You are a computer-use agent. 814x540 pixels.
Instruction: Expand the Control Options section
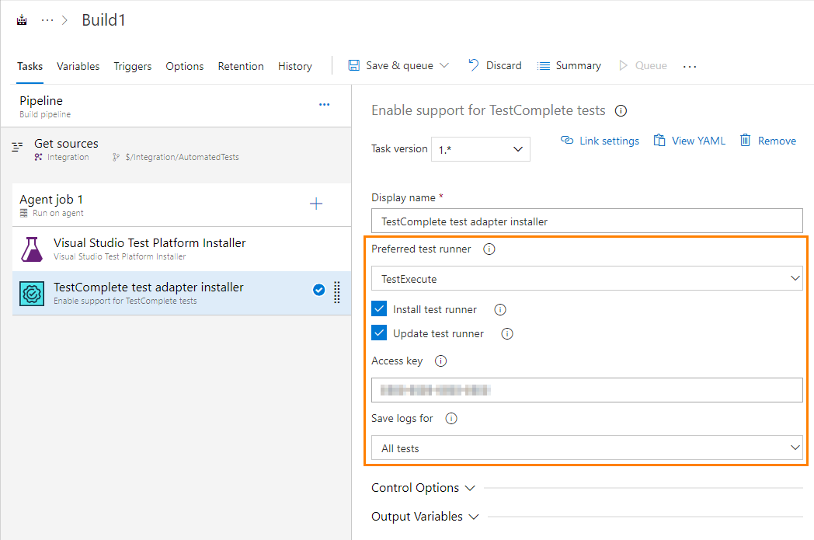pyautogui.click(x=423, y=488)
